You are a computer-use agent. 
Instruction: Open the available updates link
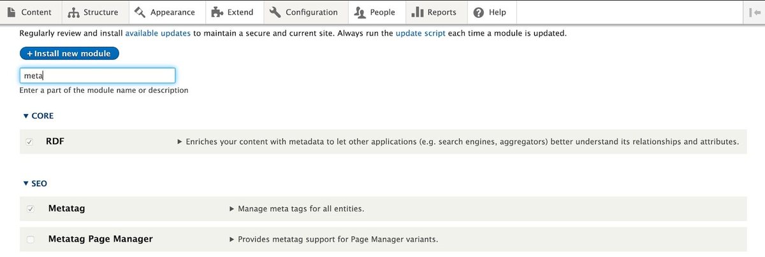pyautogui.click(x=157, y=33)
